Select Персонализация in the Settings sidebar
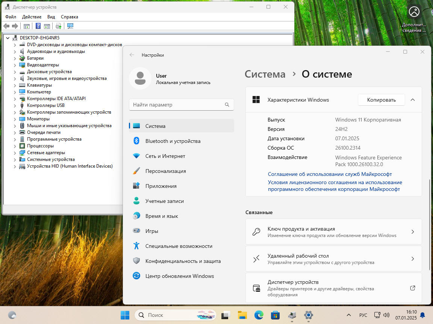433x324 pixels. pos(165,171)
